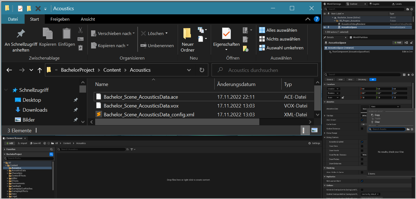Click the Copy icon under Current Asset
416x199 pixels.
372,115
